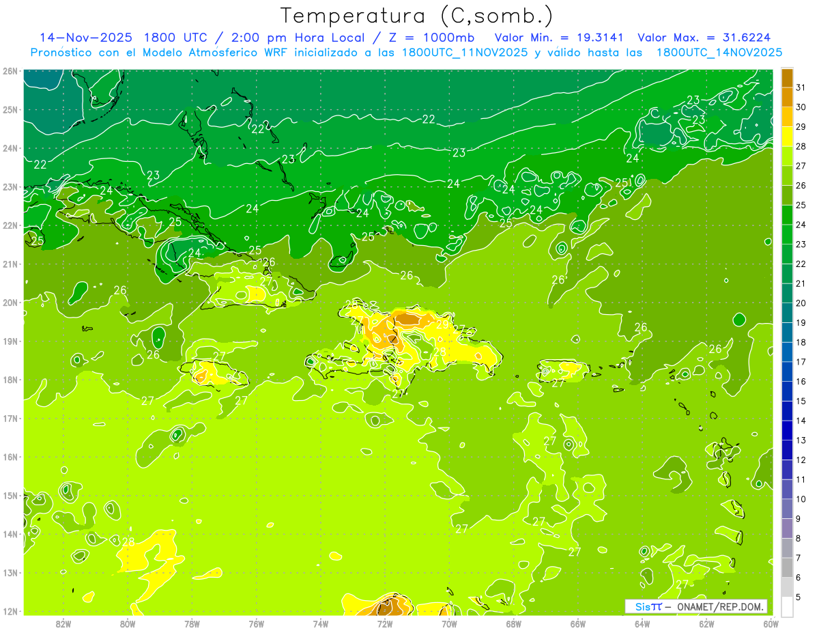Image resolution: width=819 pixels, height=633 pixels.
Task: Click the '29' value on the color legend
Action: pos(801,127)
